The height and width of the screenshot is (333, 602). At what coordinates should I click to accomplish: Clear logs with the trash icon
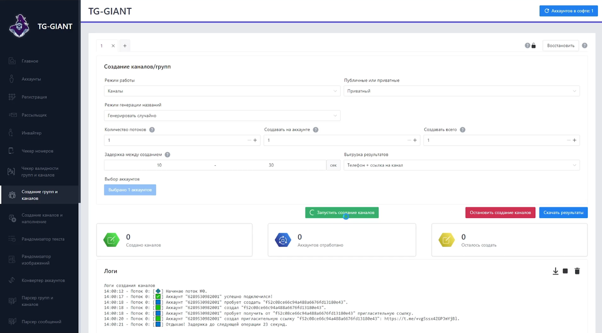(x=577, y=271)
